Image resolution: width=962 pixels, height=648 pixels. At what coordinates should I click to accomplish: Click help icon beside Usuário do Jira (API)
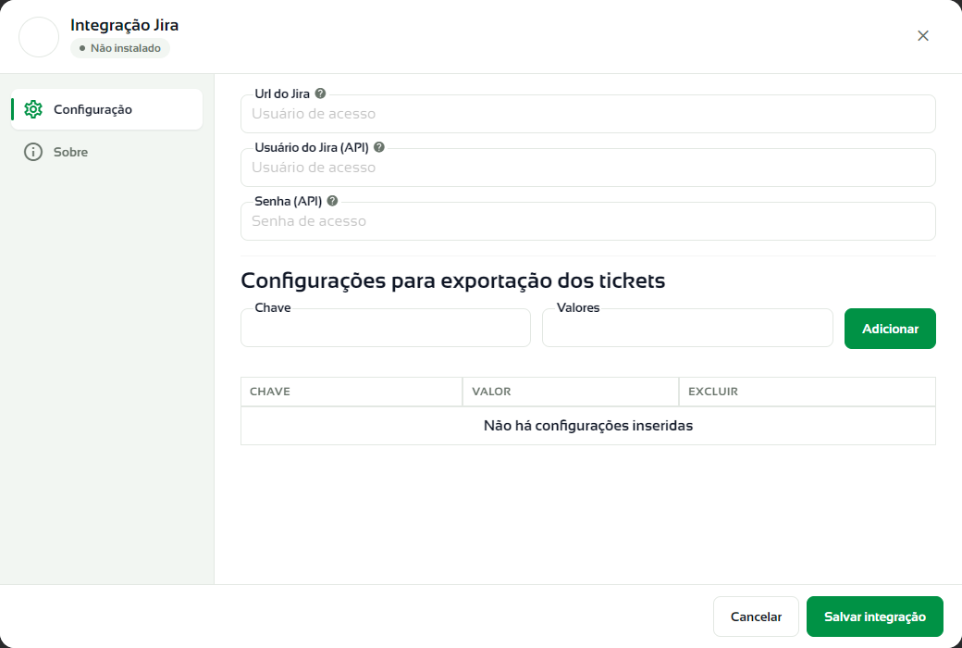point(379,147)
